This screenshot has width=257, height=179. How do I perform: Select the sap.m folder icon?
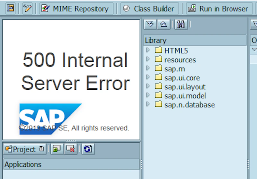click(x=158, y=68)
